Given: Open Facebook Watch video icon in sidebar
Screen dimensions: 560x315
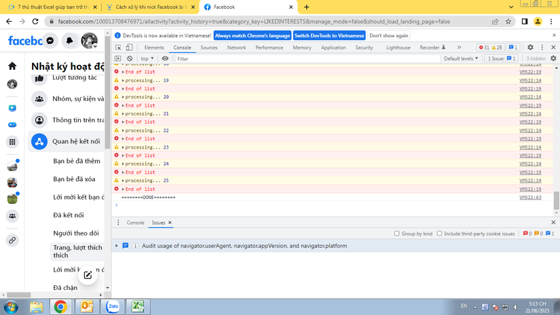Looking at the screenshot, I should point(12,108).
